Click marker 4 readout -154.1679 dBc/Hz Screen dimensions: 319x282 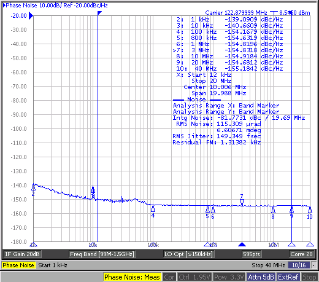254,32
